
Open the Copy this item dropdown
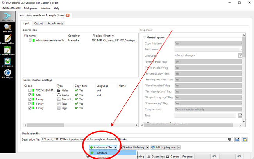208,43
